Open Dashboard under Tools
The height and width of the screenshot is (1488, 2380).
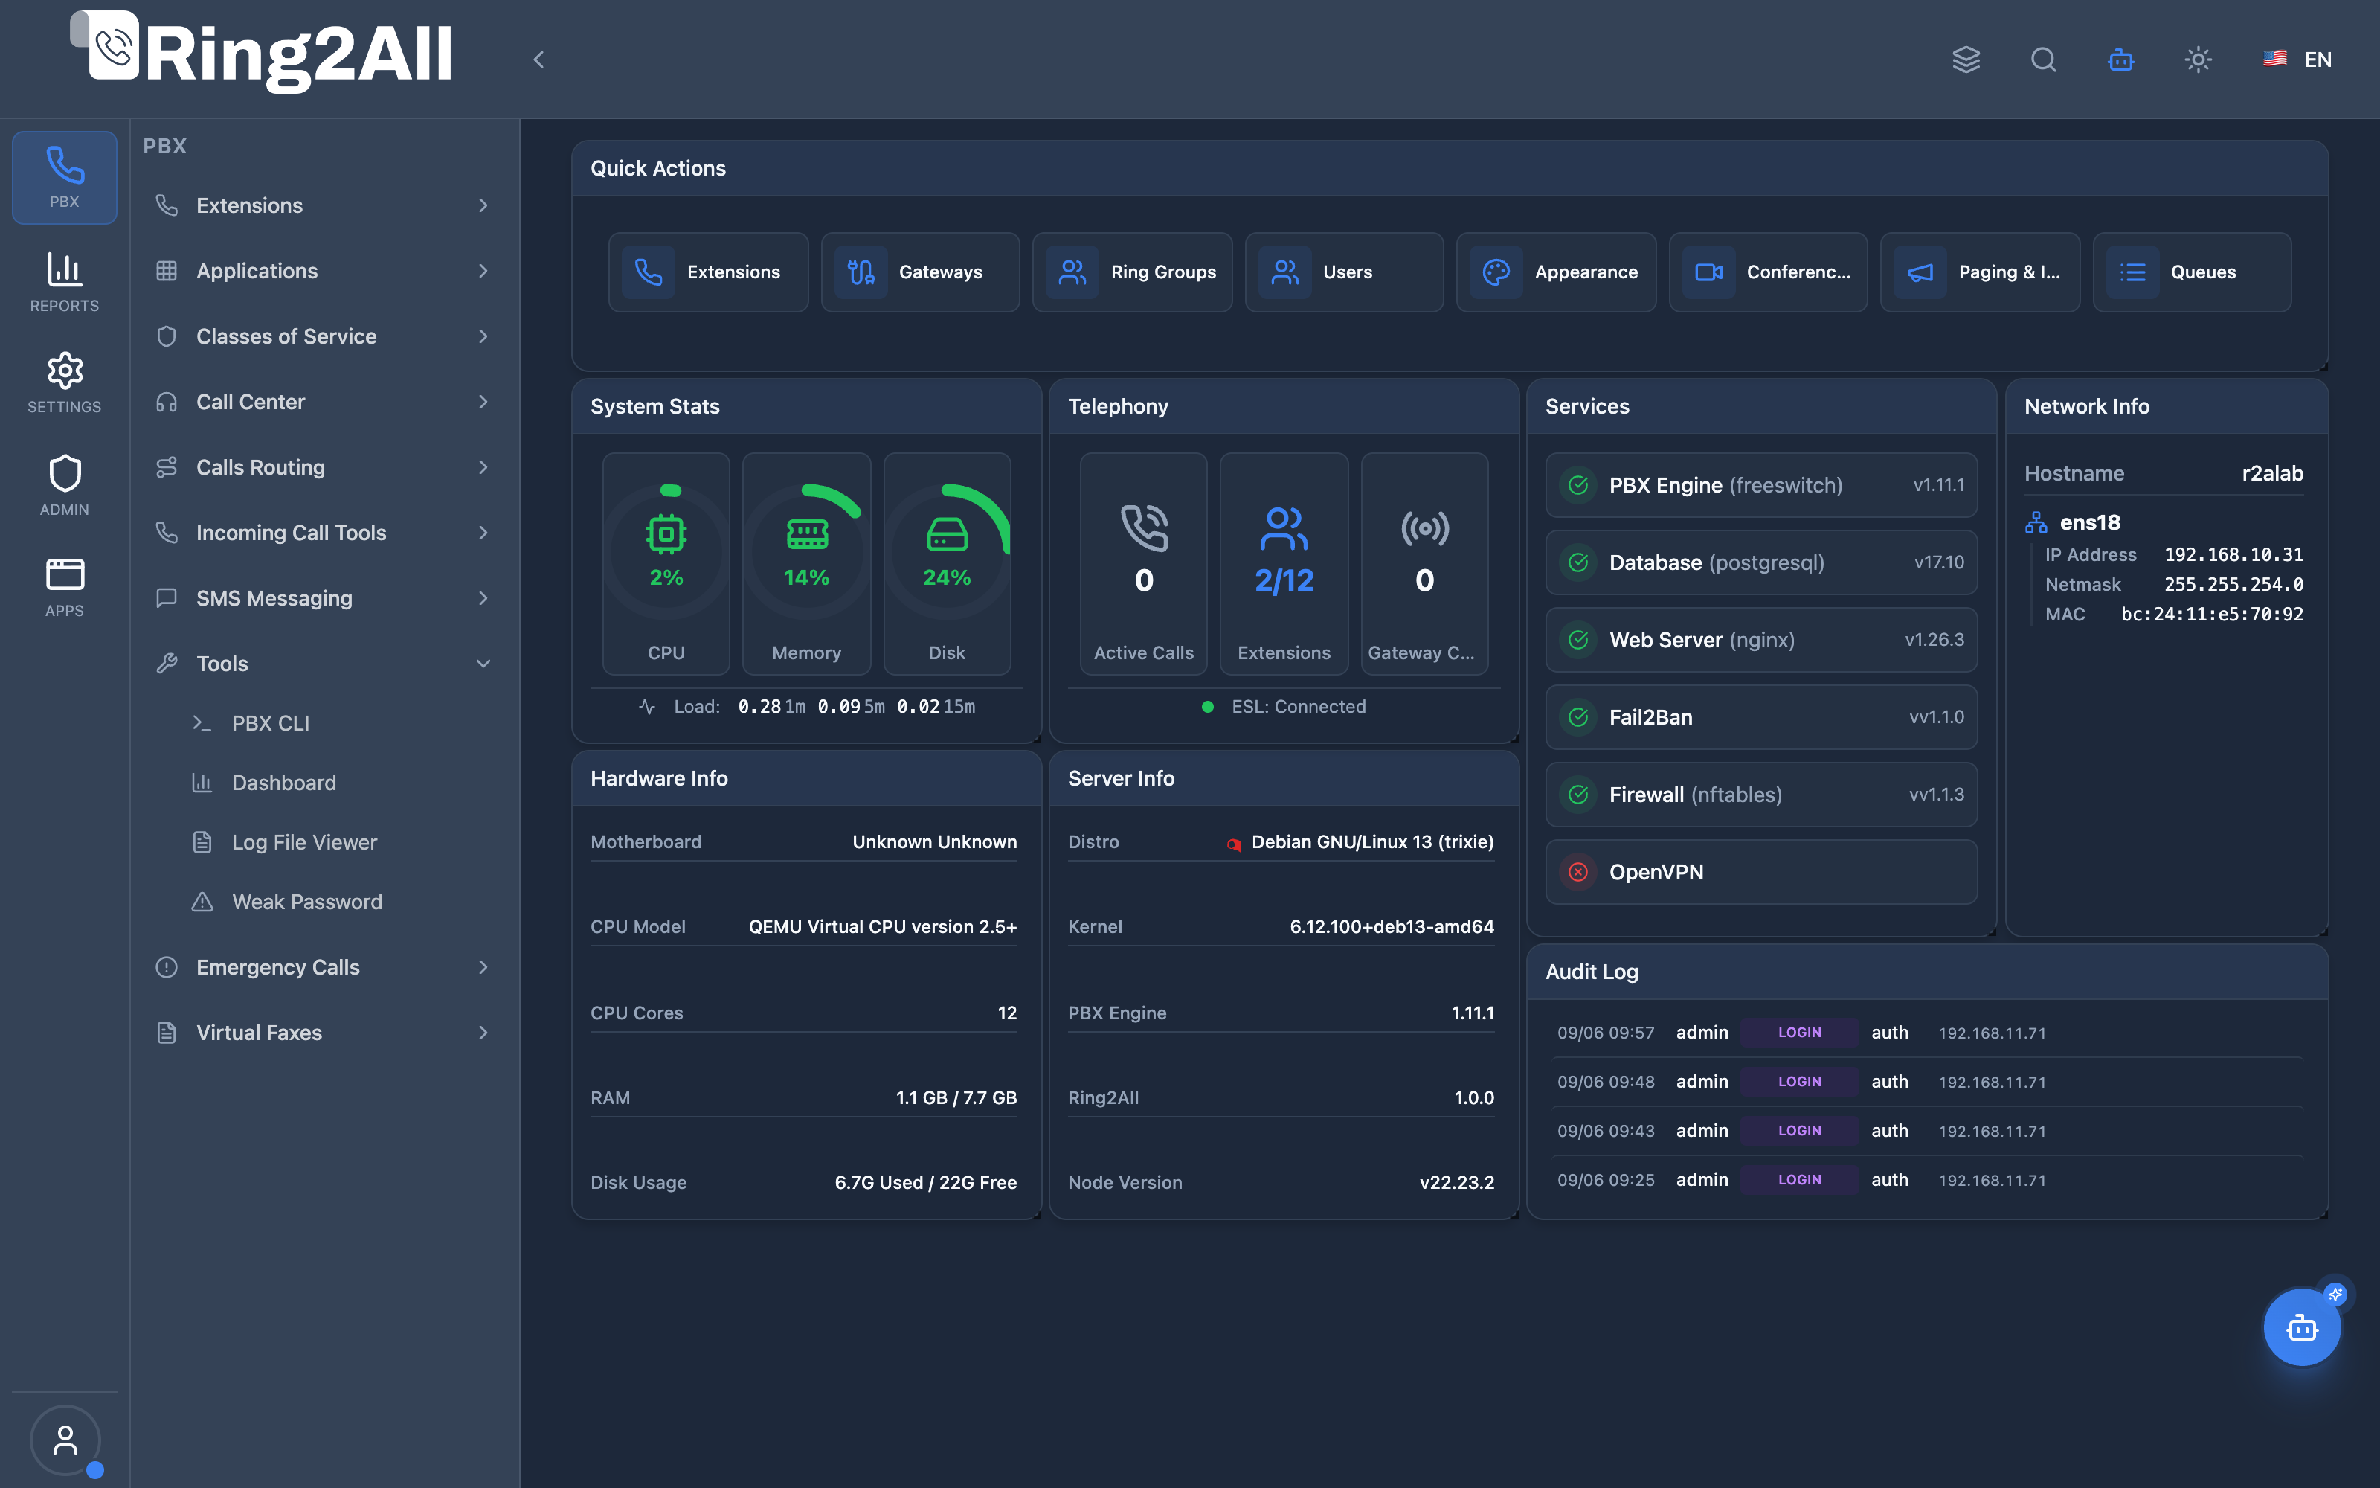[341, 783]
